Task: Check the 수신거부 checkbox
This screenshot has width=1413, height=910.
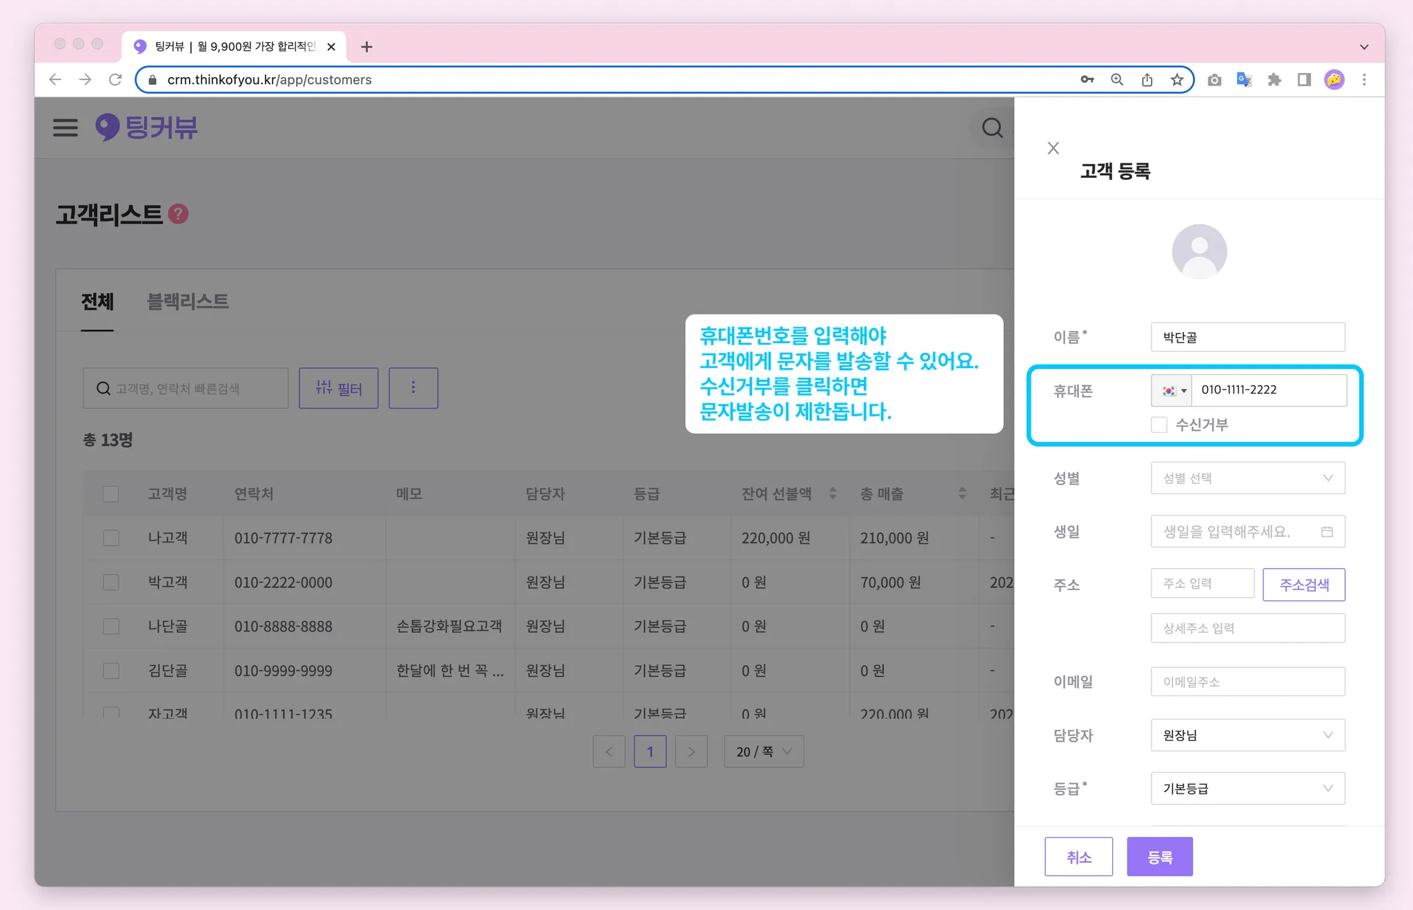Action: (x=1159, y=425)
